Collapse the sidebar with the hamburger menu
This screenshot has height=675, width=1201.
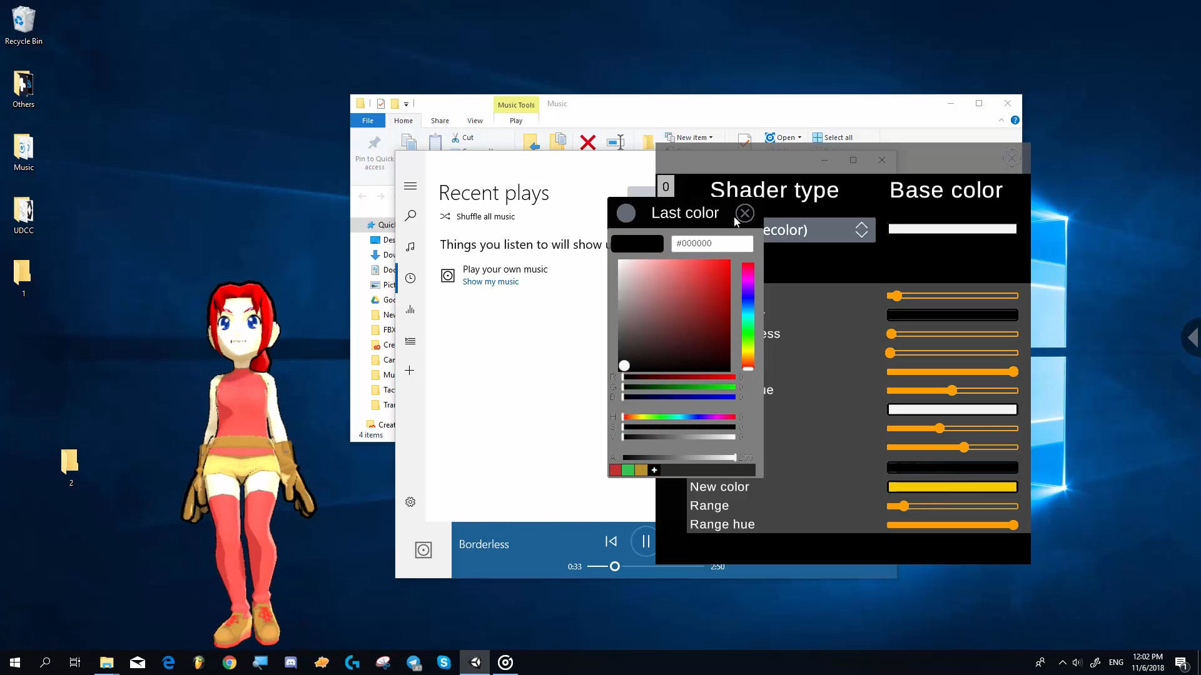point(410,186)
